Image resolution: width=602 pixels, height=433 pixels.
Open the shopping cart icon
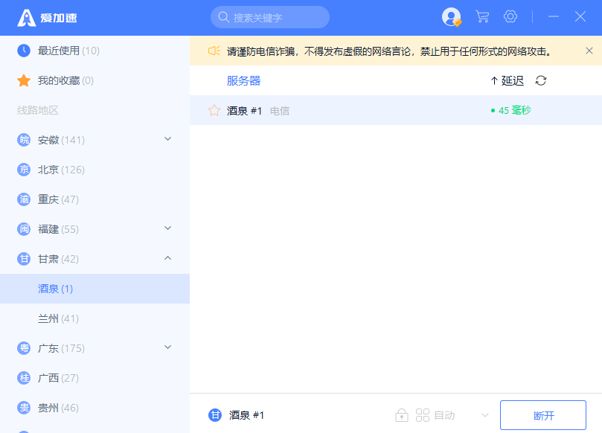click(482, 16)
